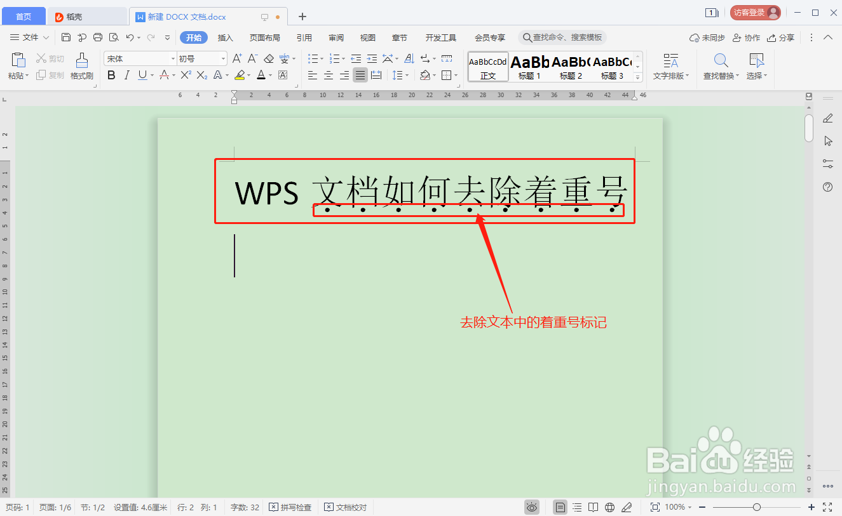Switch to the 开发工具 ribbon tab
The image size is (842, 516).
[441, 37]
